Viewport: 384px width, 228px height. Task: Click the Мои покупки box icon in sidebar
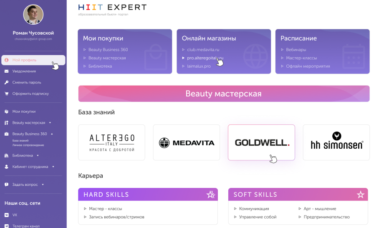coord(7,111)
